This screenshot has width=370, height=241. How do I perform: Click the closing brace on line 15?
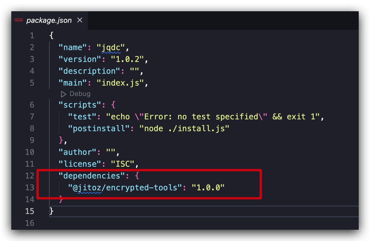click(x=51, y=211)
